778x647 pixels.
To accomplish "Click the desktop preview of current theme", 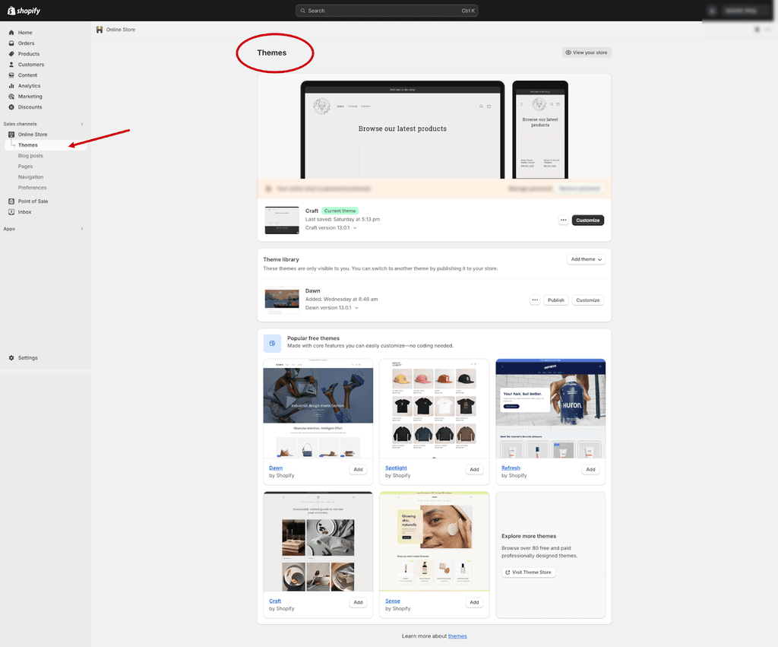I will click(x=403, y=130).
